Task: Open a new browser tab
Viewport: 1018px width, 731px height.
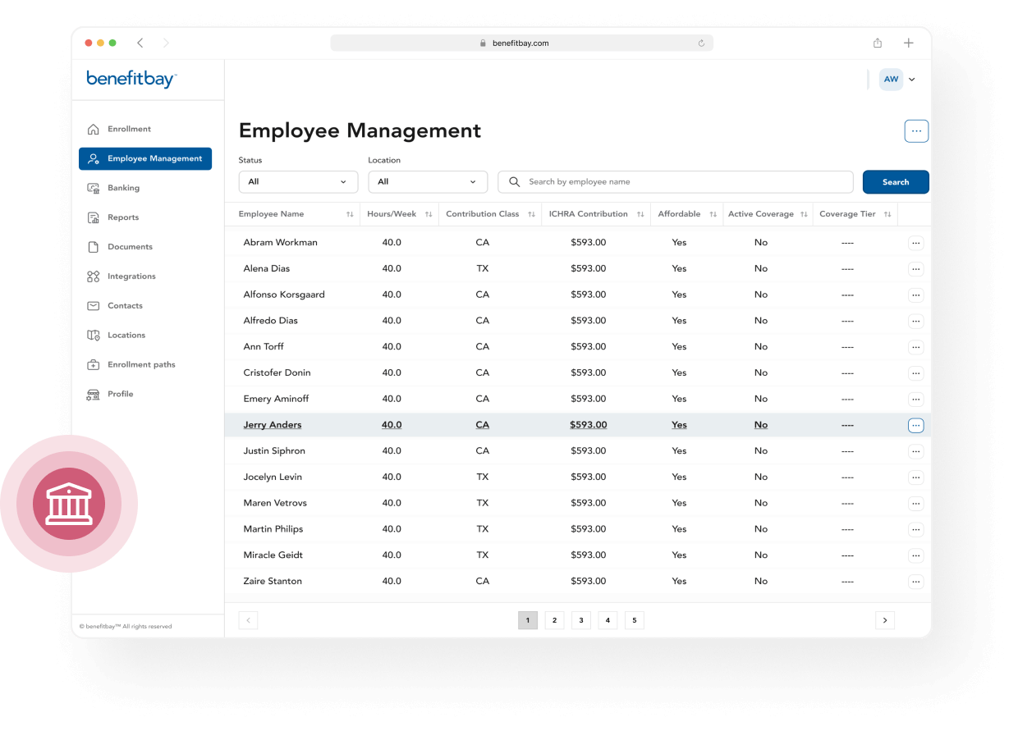Action: [909, 43]
